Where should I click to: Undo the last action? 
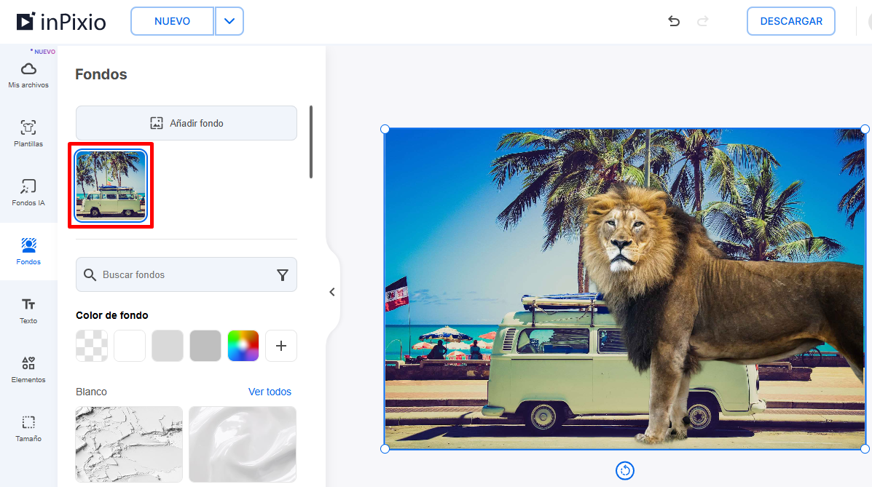click(674, 21)
